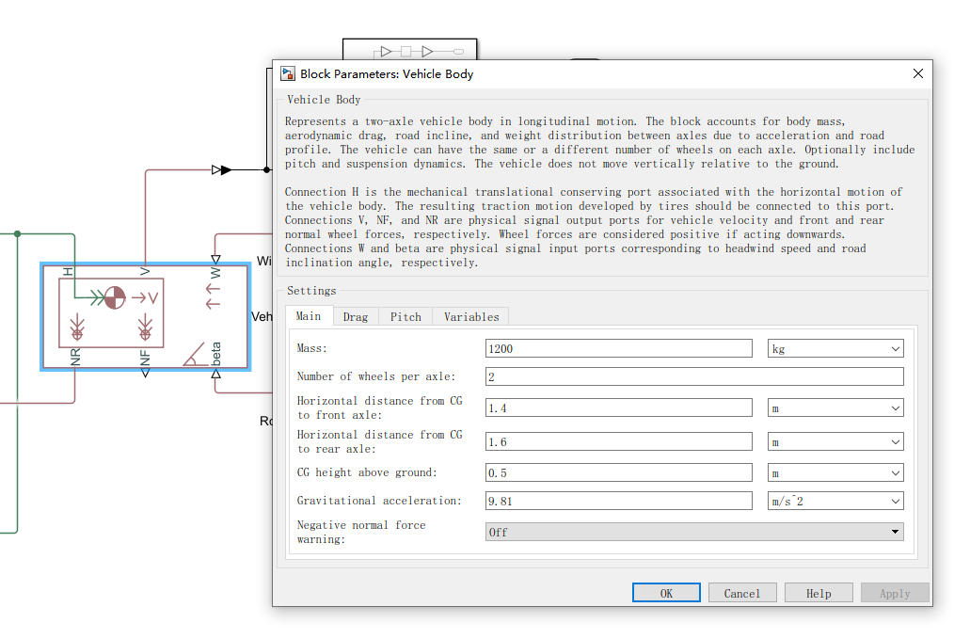Click the green signal junction dot on canvas

tap(17, 233)
